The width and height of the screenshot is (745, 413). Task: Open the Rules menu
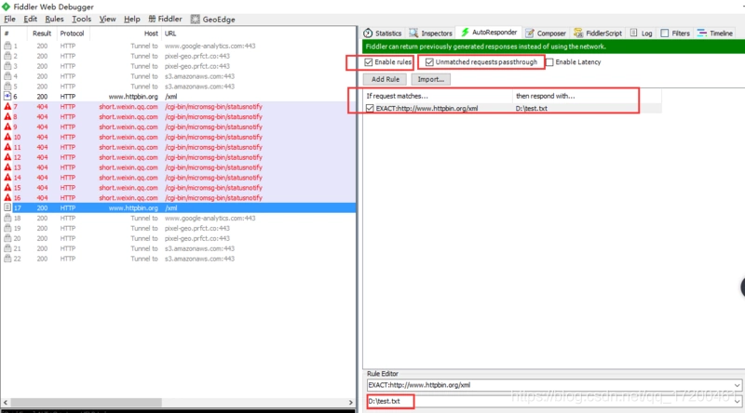54,19
